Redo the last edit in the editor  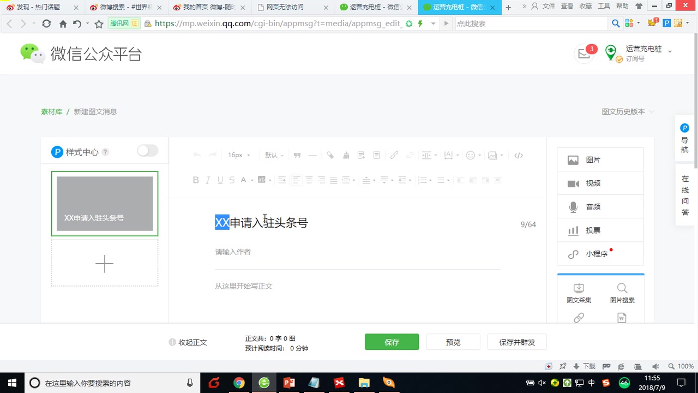tap(213, 155)
